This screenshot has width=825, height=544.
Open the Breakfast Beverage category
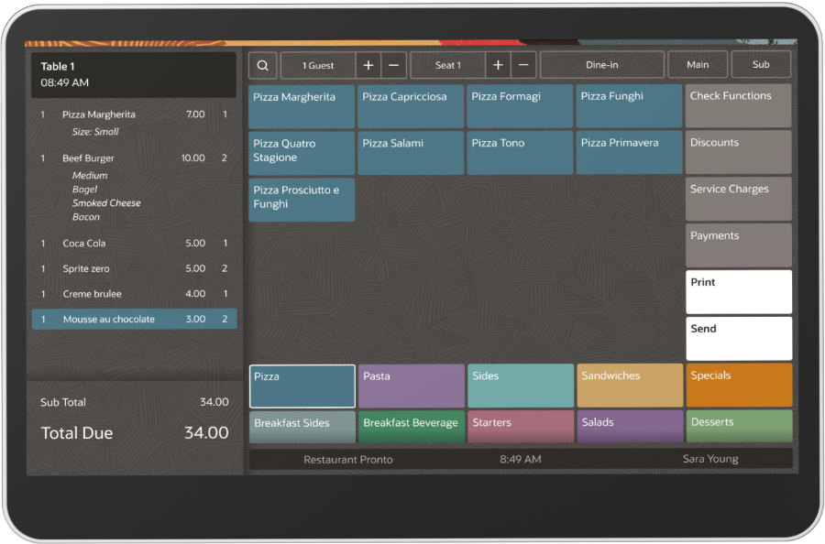click(x=412, y=427)
